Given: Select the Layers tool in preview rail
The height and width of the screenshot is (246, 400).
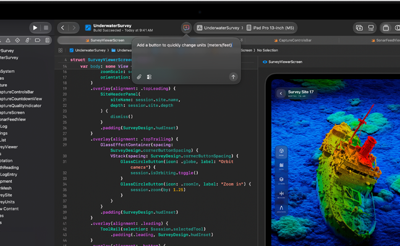Looking at the screenshot, I should click(x=281, y=180).
